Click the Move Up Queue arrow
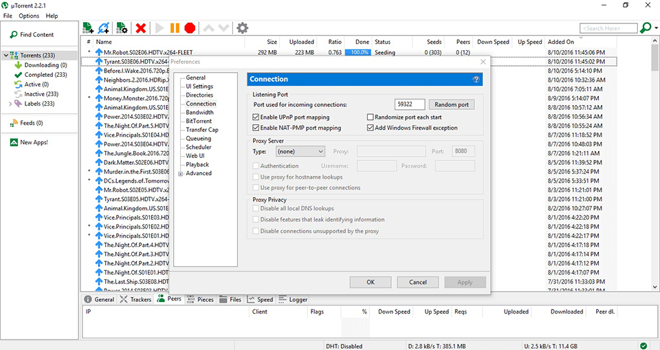Image resolution: width=660 pixels, height=350 pixels. coord(209,28)
